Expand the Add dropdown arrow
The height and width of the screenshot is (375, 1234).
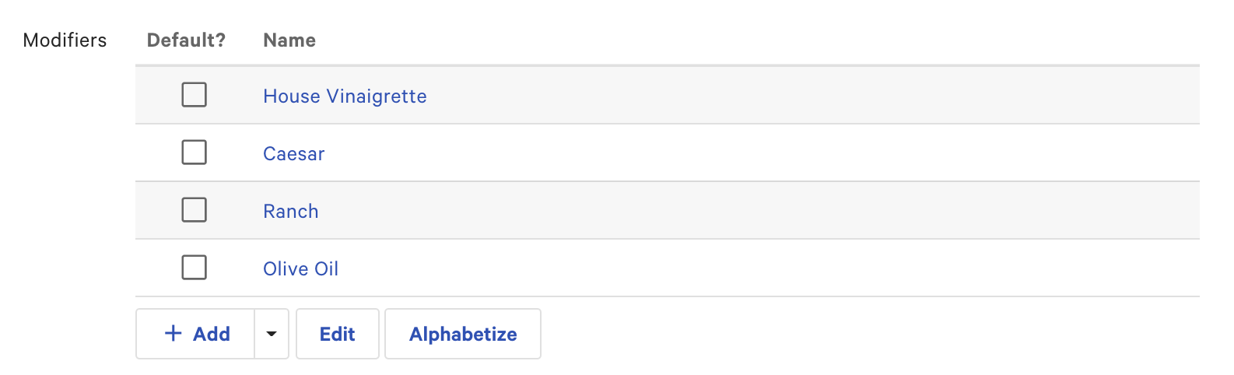tap(272, 334)
